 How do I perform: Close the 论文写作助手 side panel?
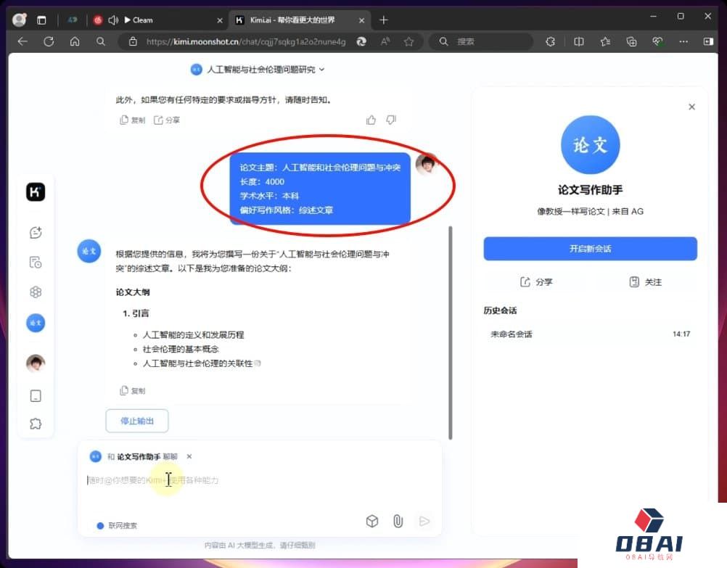pos(691,107)
